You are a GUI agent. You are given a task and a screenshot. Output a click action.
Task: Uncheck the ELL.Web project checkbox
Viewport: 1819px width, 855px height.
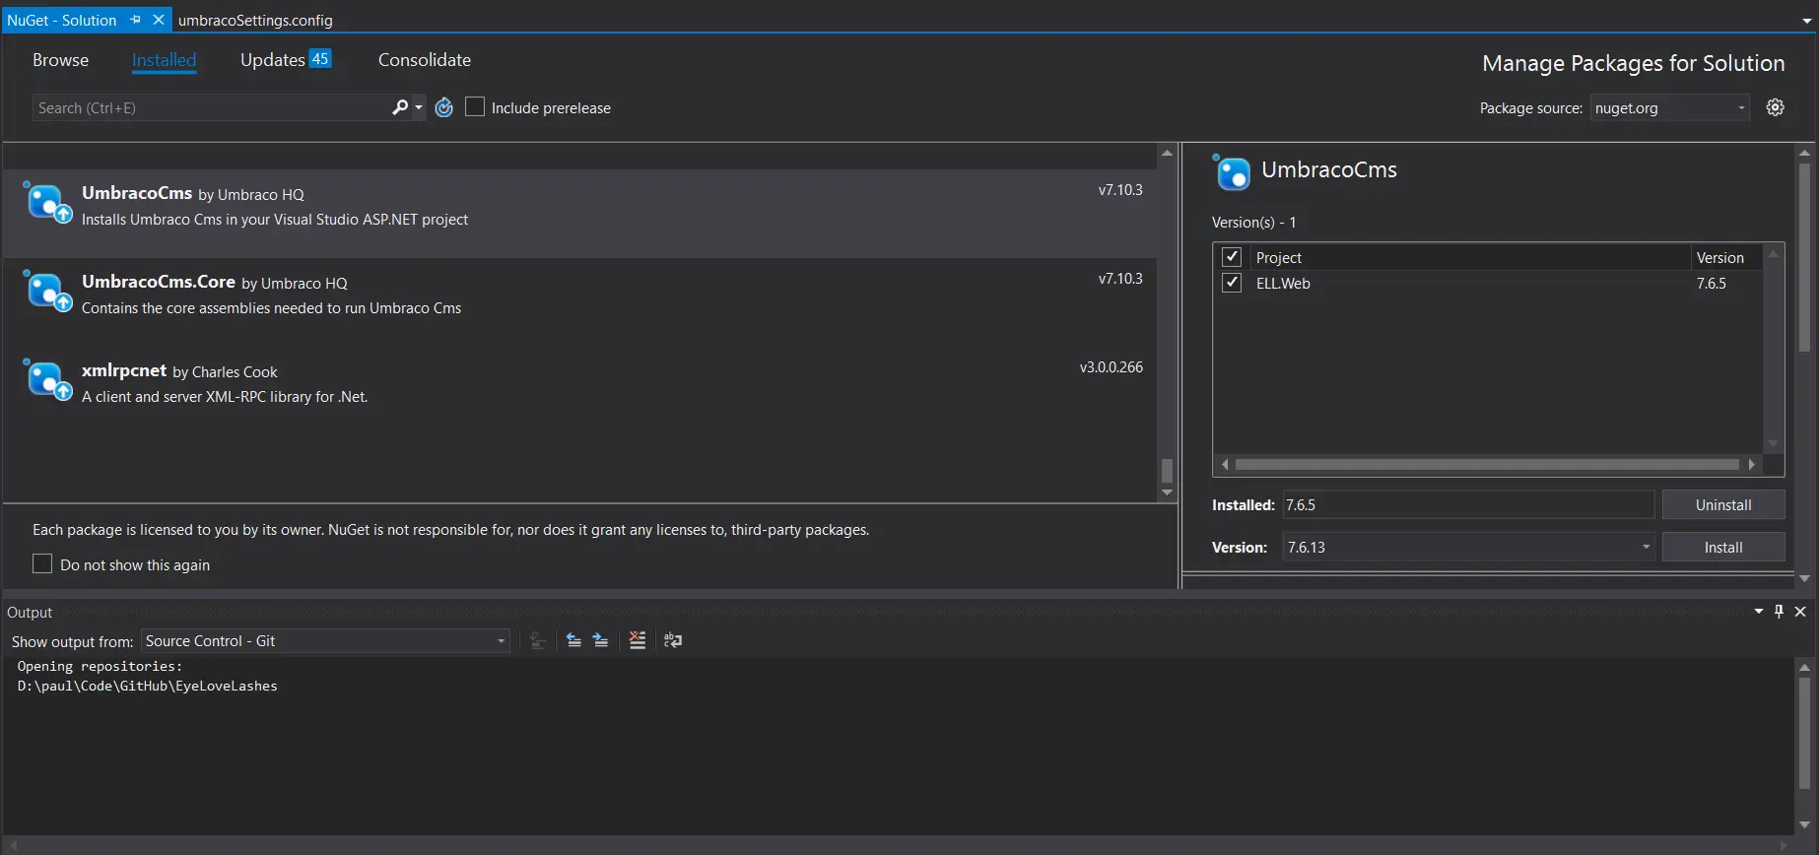pos(1231,283)
